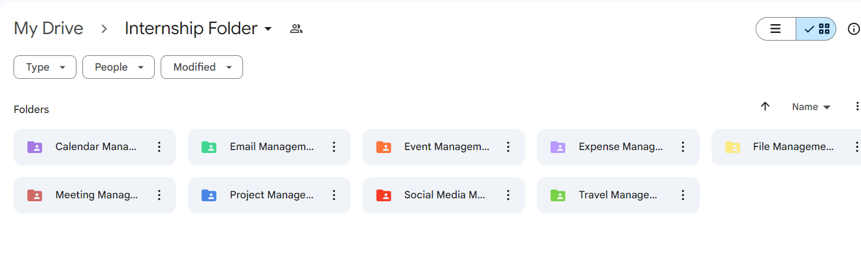861x266 pixels.
Task: Click the purple Calendar Management folder icon
Action: [x=35, y=147]
